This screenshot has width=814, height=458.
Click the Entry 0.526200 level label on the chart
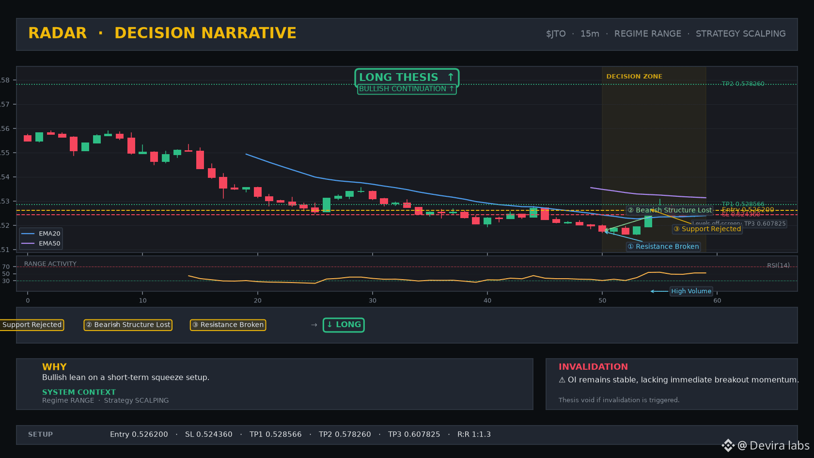[x=748, y=209]
